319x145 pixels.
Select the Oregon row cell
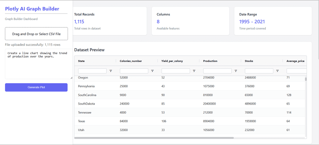click(83, 77)
